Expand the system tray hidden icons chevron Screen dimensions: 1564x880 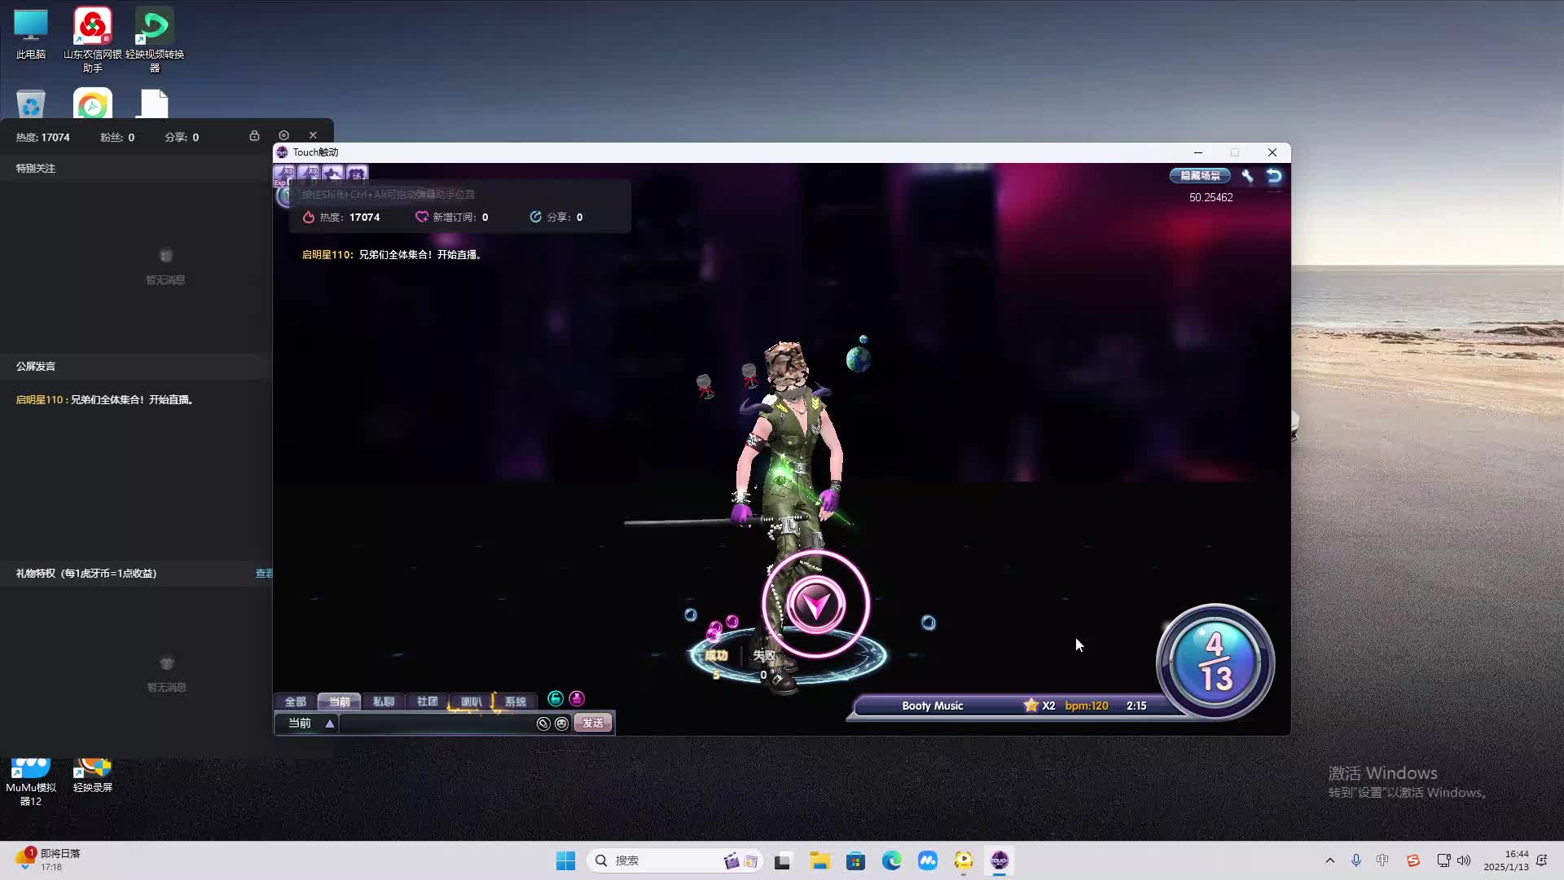(x=1330, y=860)
